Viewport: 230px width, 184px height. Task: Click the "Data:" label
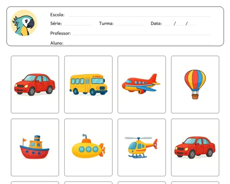click(x=156, y=23)
